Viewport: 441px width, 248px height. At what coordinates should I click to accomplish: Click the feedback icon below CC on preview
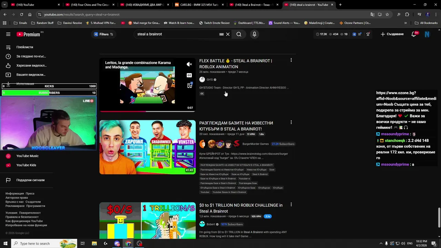[189, 86]
